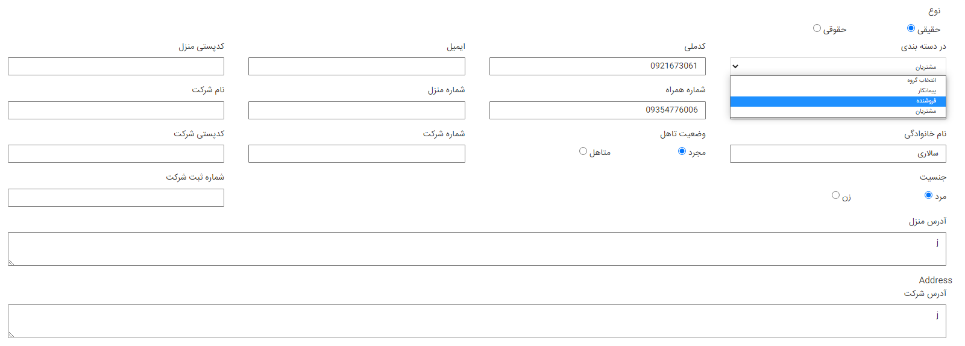Image resolution: width=965 pixels, height=346 pixels.
Task: Select مرد as gender
Action: tap(928, 195)
